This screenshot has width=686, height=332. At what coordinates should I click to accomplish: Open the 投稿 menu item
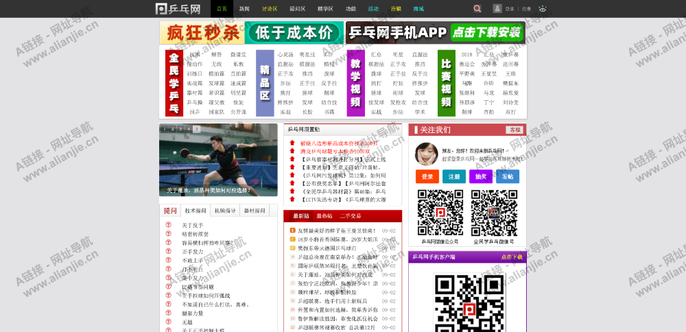pos(396,9)
